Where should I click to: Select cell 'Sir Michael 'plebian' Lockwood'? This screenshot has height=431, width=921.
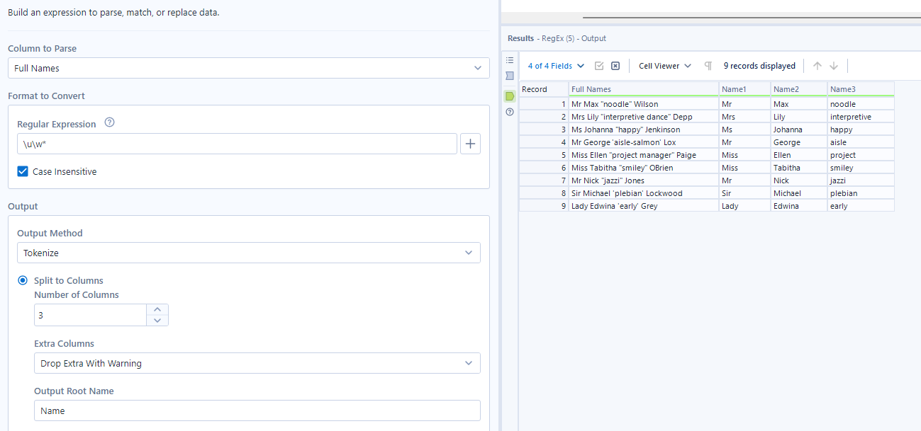pos(644,193)
